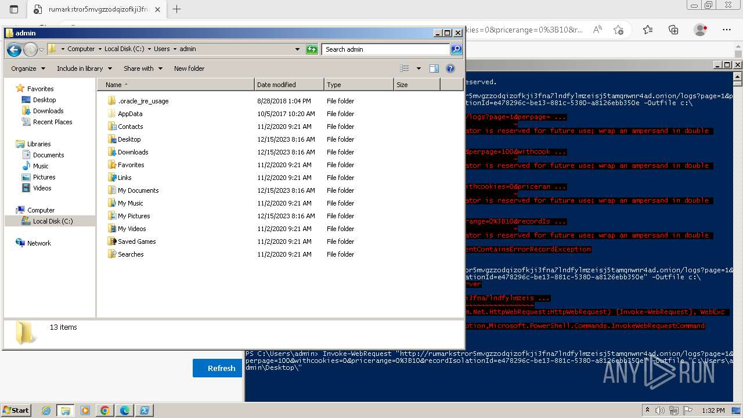Switch to PowerShell taskbar icon
The width and height of the screenshot is (743, 418).
click(x=145, y=410)
